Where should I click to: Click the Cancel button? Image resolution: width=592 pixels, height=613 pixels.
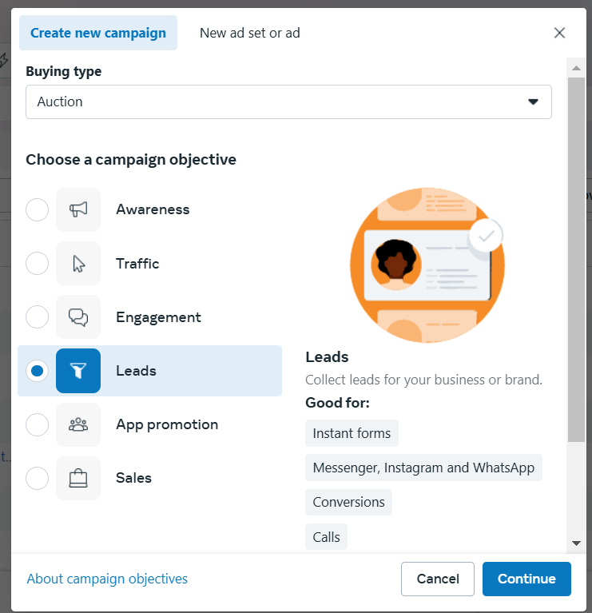[438, 579]
